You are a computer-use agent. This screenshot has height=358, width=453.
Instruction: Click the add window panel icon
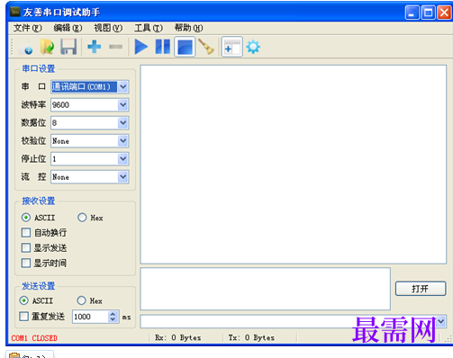[x=231, y=47]
